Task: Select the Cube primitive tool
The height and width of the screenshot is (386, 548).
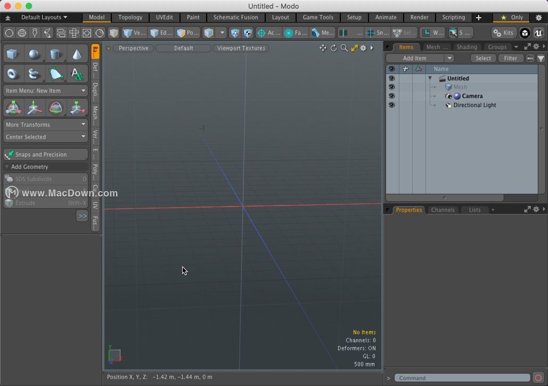Action: coord(13,54)
